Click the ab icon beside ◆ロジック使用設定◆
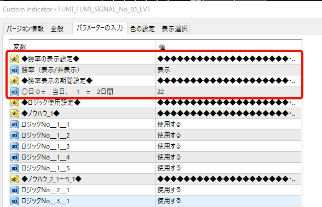322x207 pixels. (x=15, y=103)
